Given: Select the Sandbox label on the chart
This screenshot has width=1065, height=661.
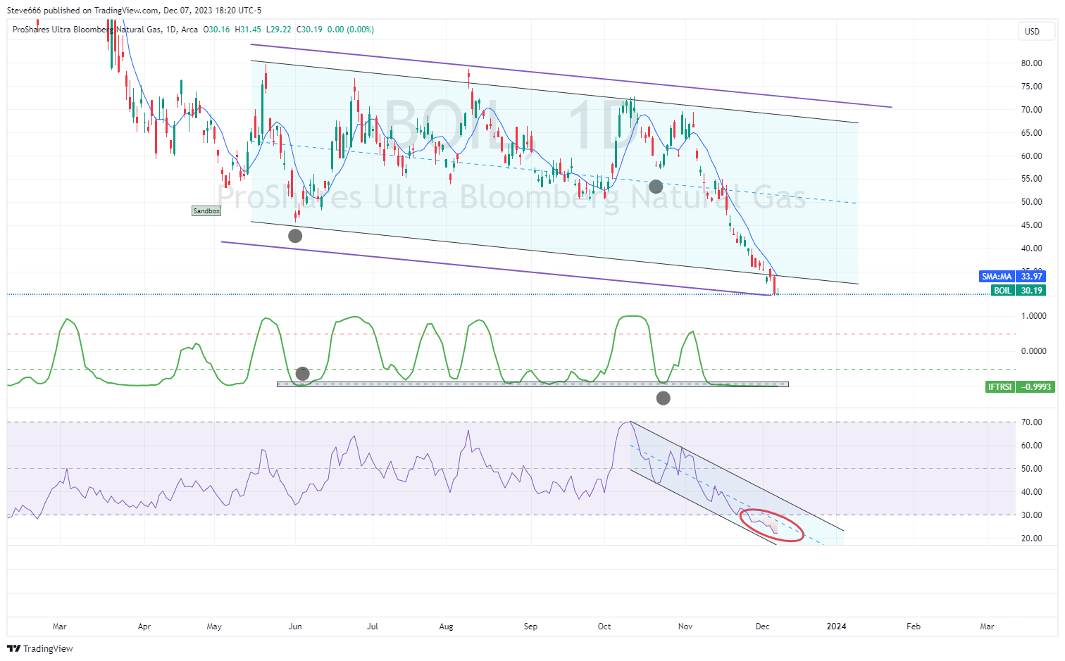Looking at the screenshot, I should coord(206,210).
